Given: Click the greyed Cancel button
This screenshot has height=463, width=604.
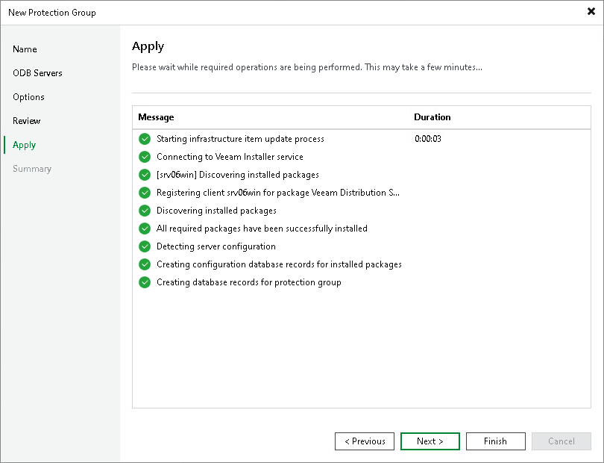Looking at the screenshot, I should point(561,441).
